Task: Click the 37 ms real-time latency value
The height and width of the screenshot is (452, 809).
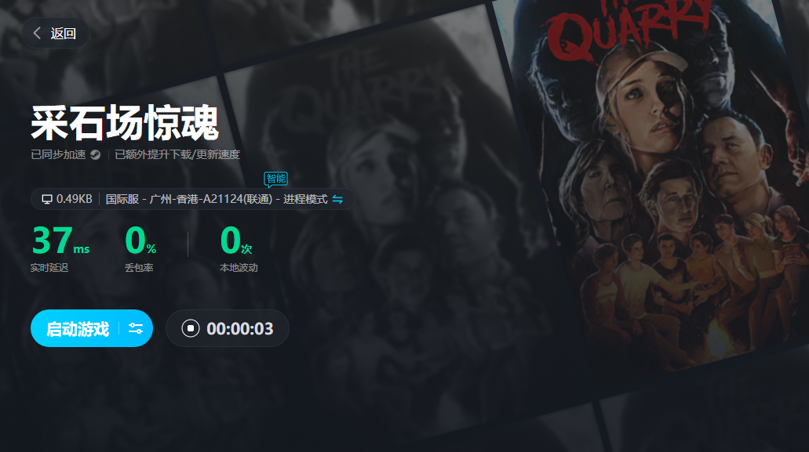Action: pyautogui.click(x=60, y=240)
